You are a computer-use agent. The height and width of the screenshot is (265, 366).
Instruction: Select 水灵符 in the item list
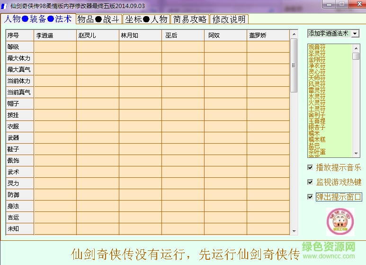pyautogui.click(x=317, y=96)
